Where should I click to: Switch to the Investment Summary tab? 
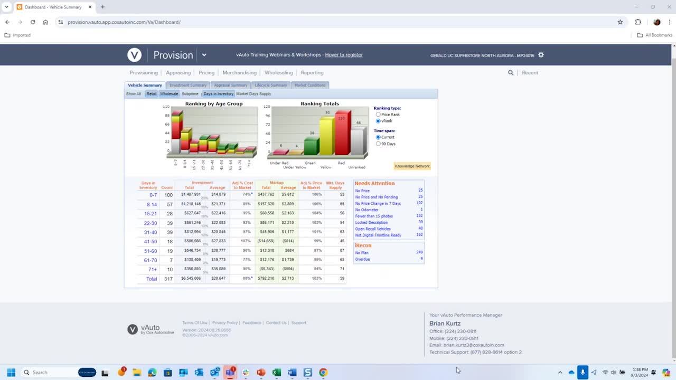(188, 85)
